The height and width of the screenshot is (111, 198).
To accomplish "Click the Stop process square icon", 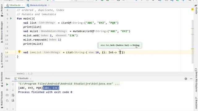I will pos(7,90).
